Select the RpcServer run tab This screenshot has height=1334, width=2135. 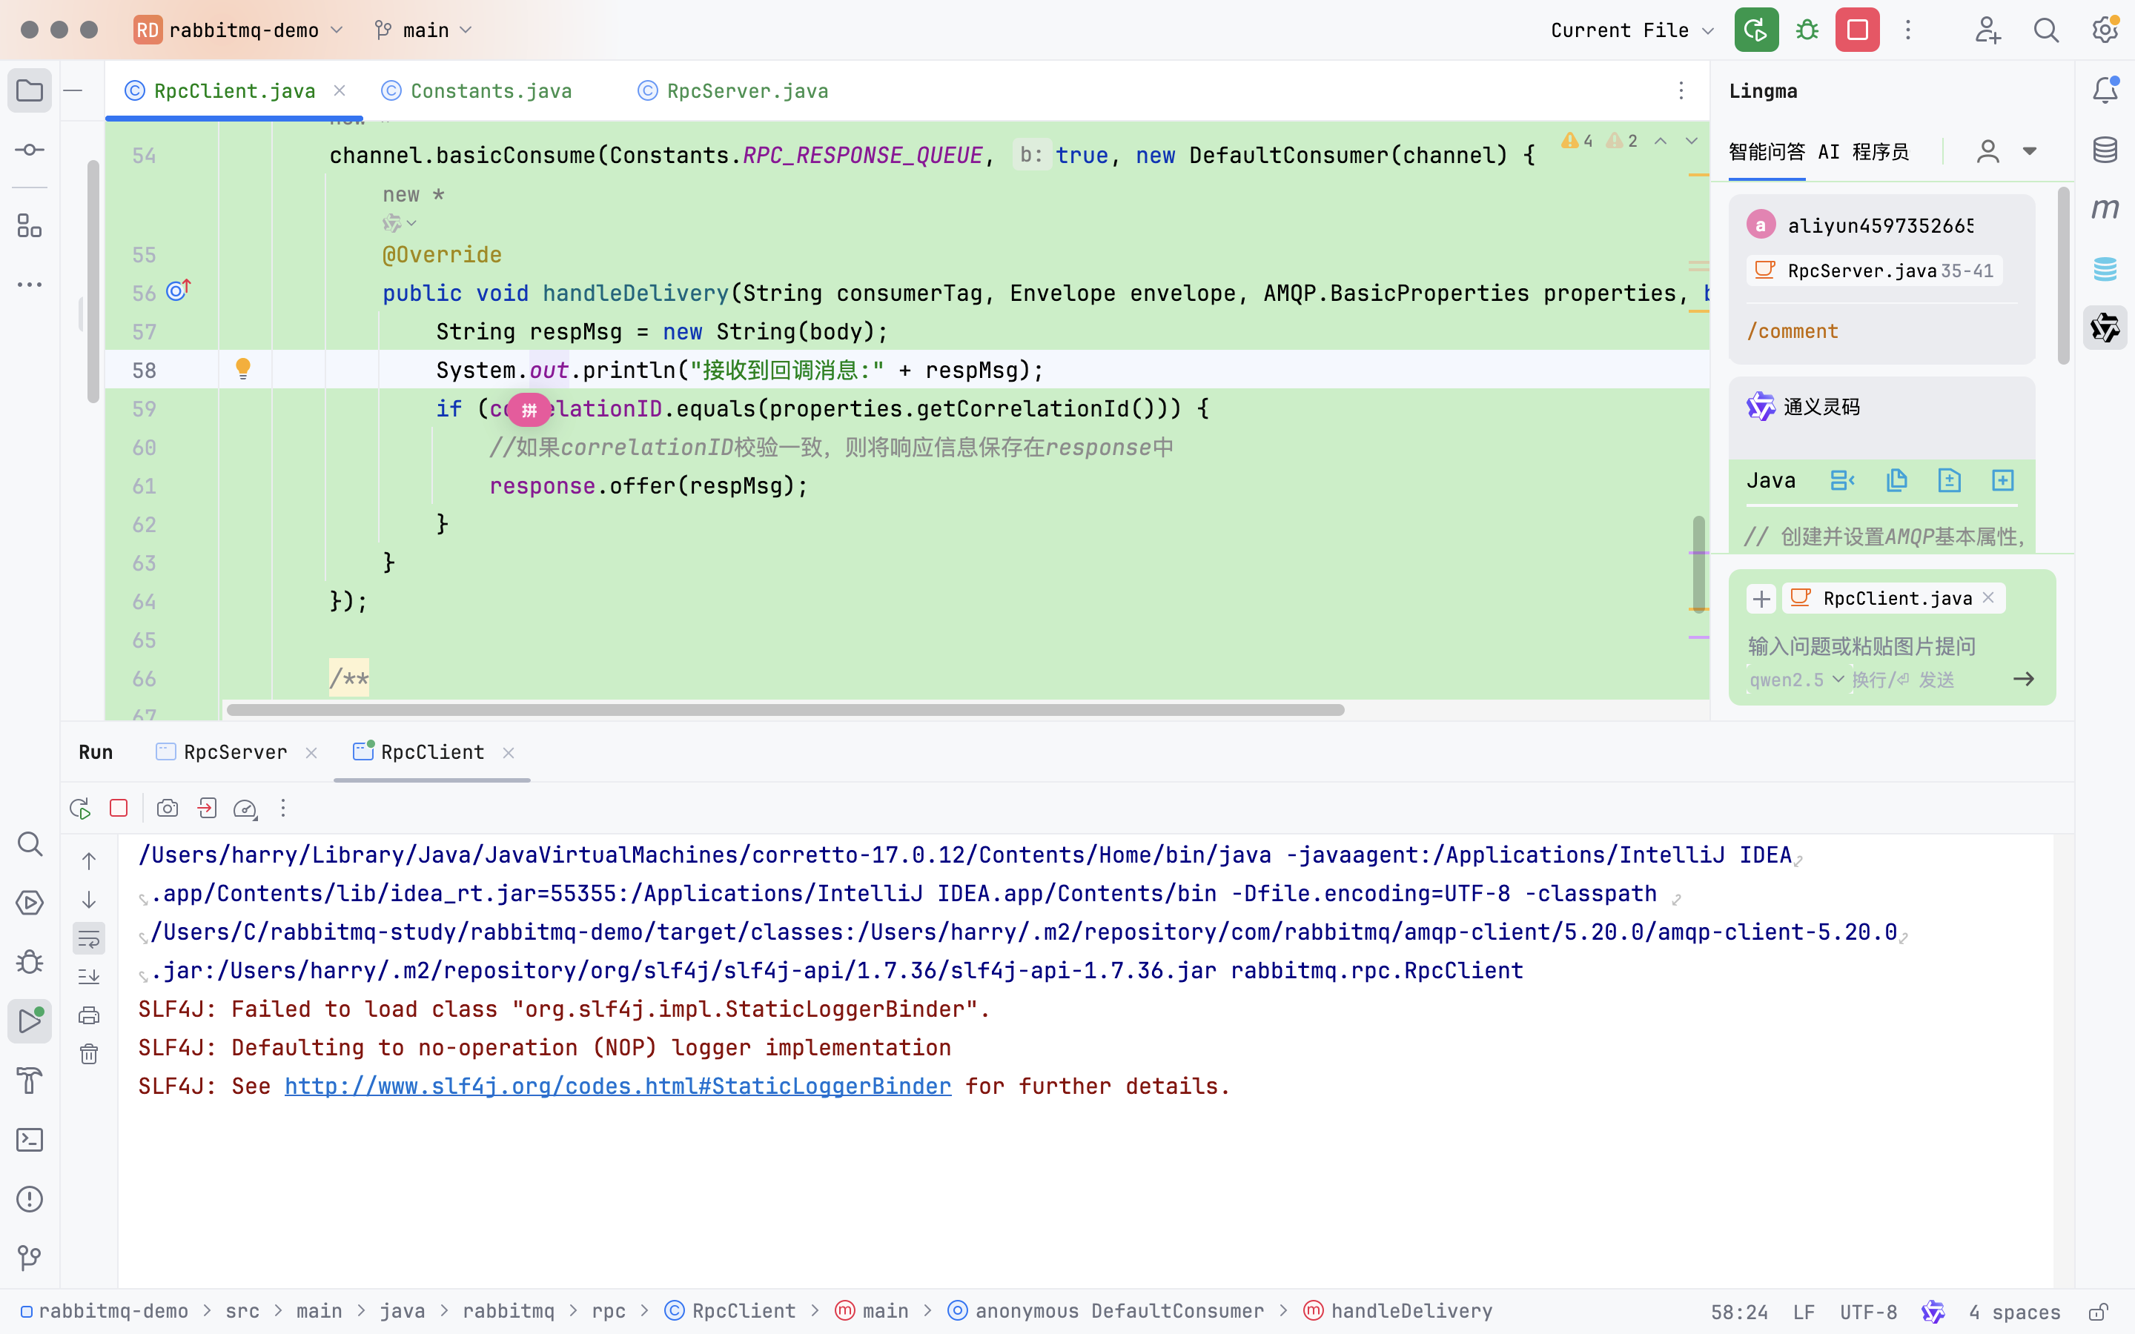(235, 752)
